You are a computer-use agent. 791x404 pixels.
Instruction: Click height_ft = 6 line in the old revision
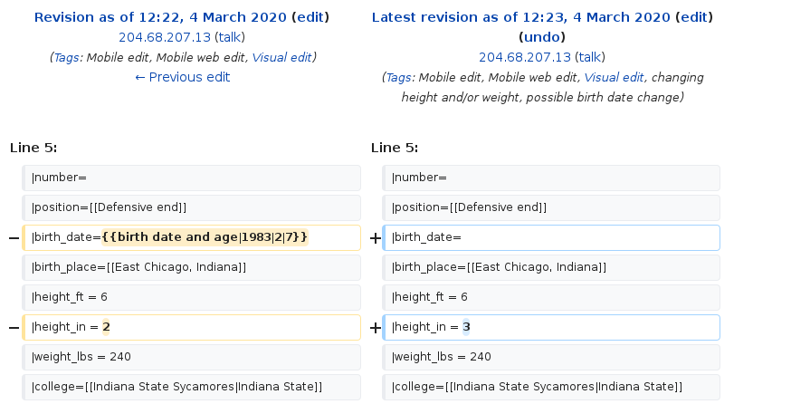191,297
